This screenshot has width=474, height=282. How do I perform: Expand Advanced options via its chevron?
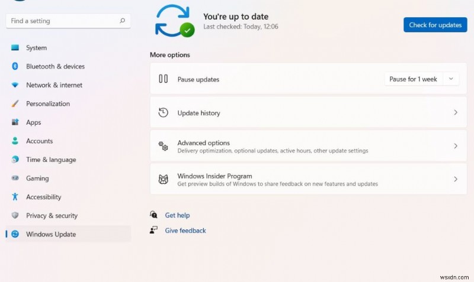pyautogui.click(x=456, y=146)
